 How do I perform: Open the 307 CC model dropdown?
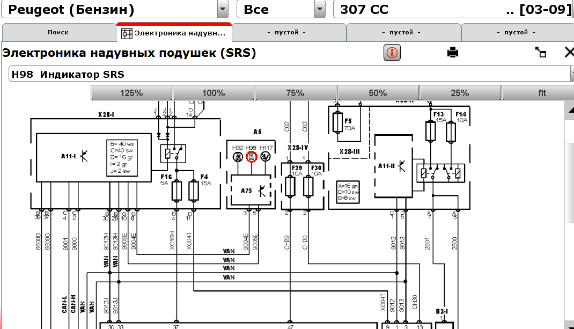click(x=453, y=10)
